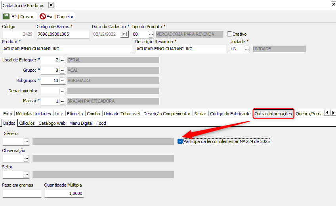This screenshot has height=206, width=336.
Task: Open Tipo do Produto lookup button
Action: point(151,34)
